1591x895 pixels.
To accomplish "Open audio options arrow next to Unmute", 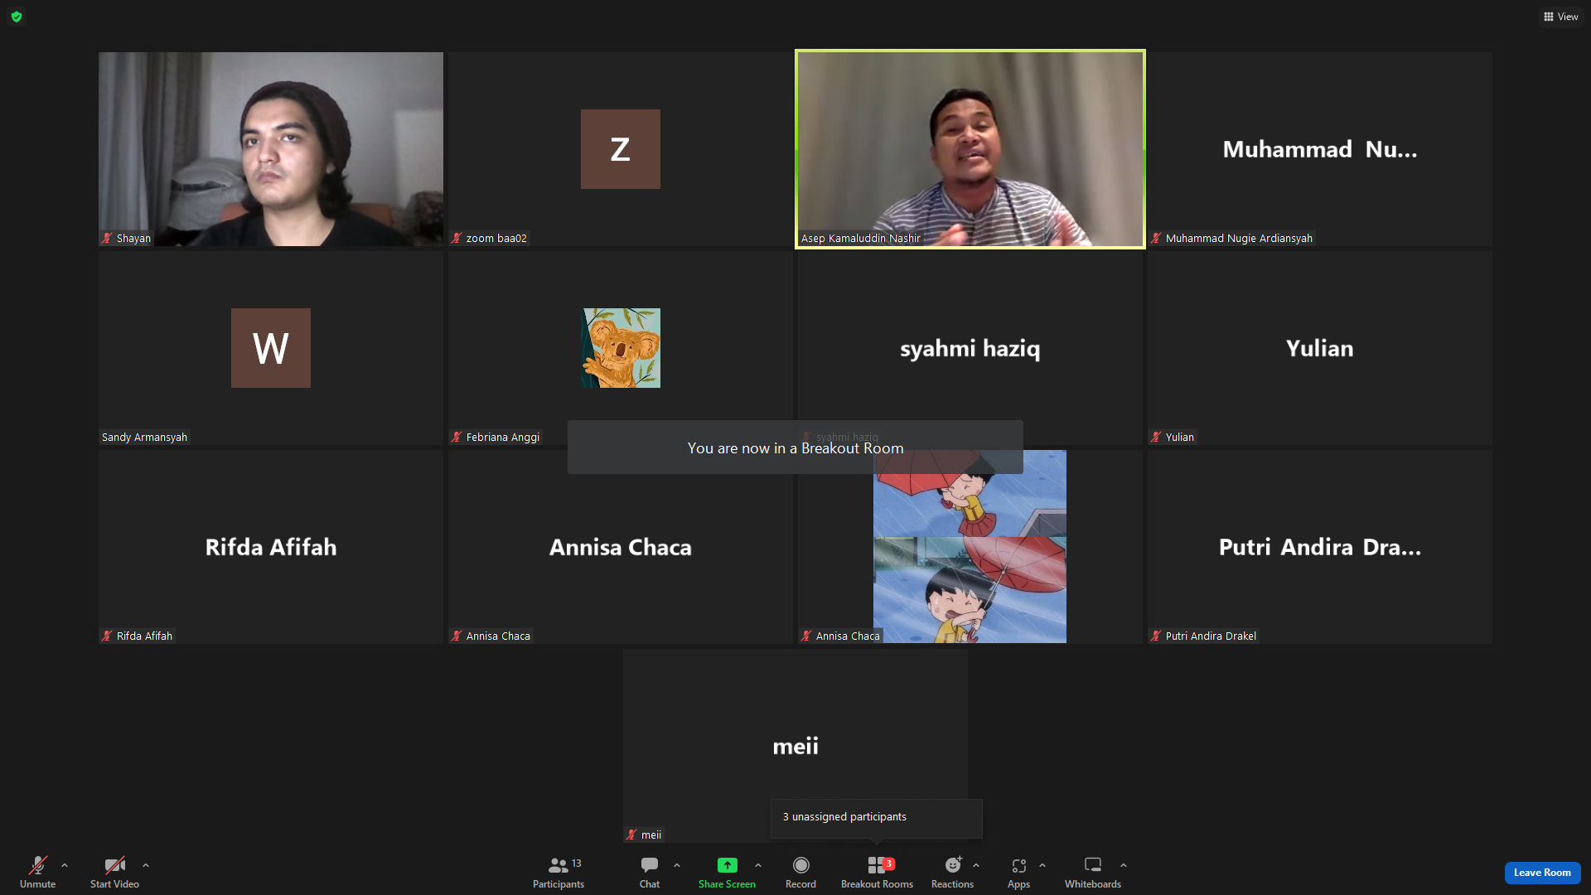I will tap(65, 865).
